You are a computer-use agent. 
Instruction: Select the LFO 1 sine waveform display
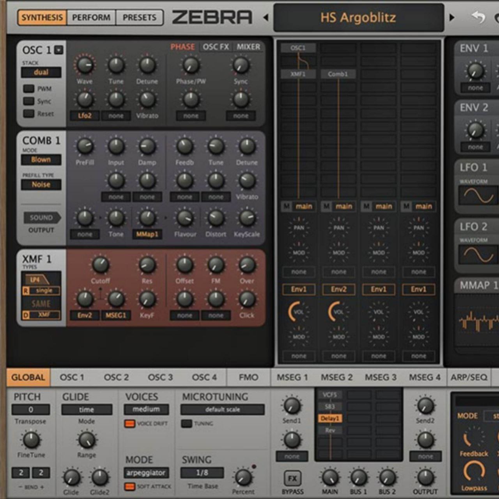pos(478,195)
